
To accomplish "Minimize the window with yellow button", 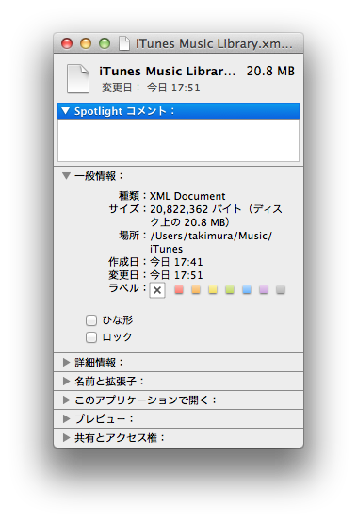I will pyautogui.click(x=86, y=43).
